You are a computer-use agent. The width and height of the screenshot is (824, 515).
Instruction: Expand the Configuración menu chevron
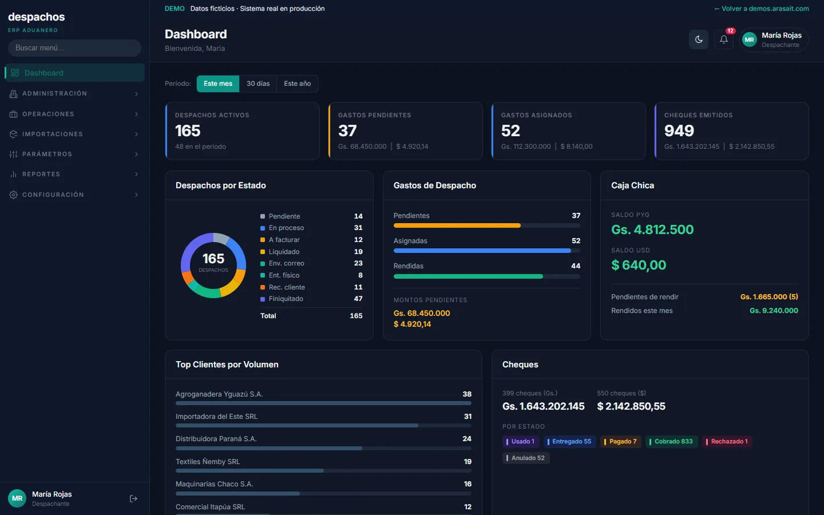[x=136, y=195]
